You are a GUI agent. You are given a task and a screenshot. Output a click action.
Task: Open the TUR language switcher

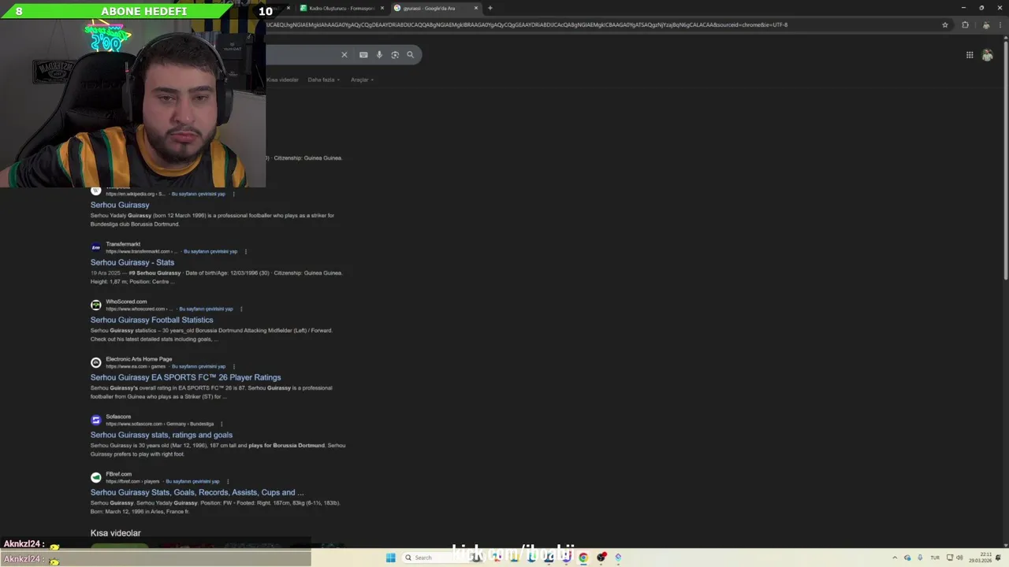[x=935, y=558]
